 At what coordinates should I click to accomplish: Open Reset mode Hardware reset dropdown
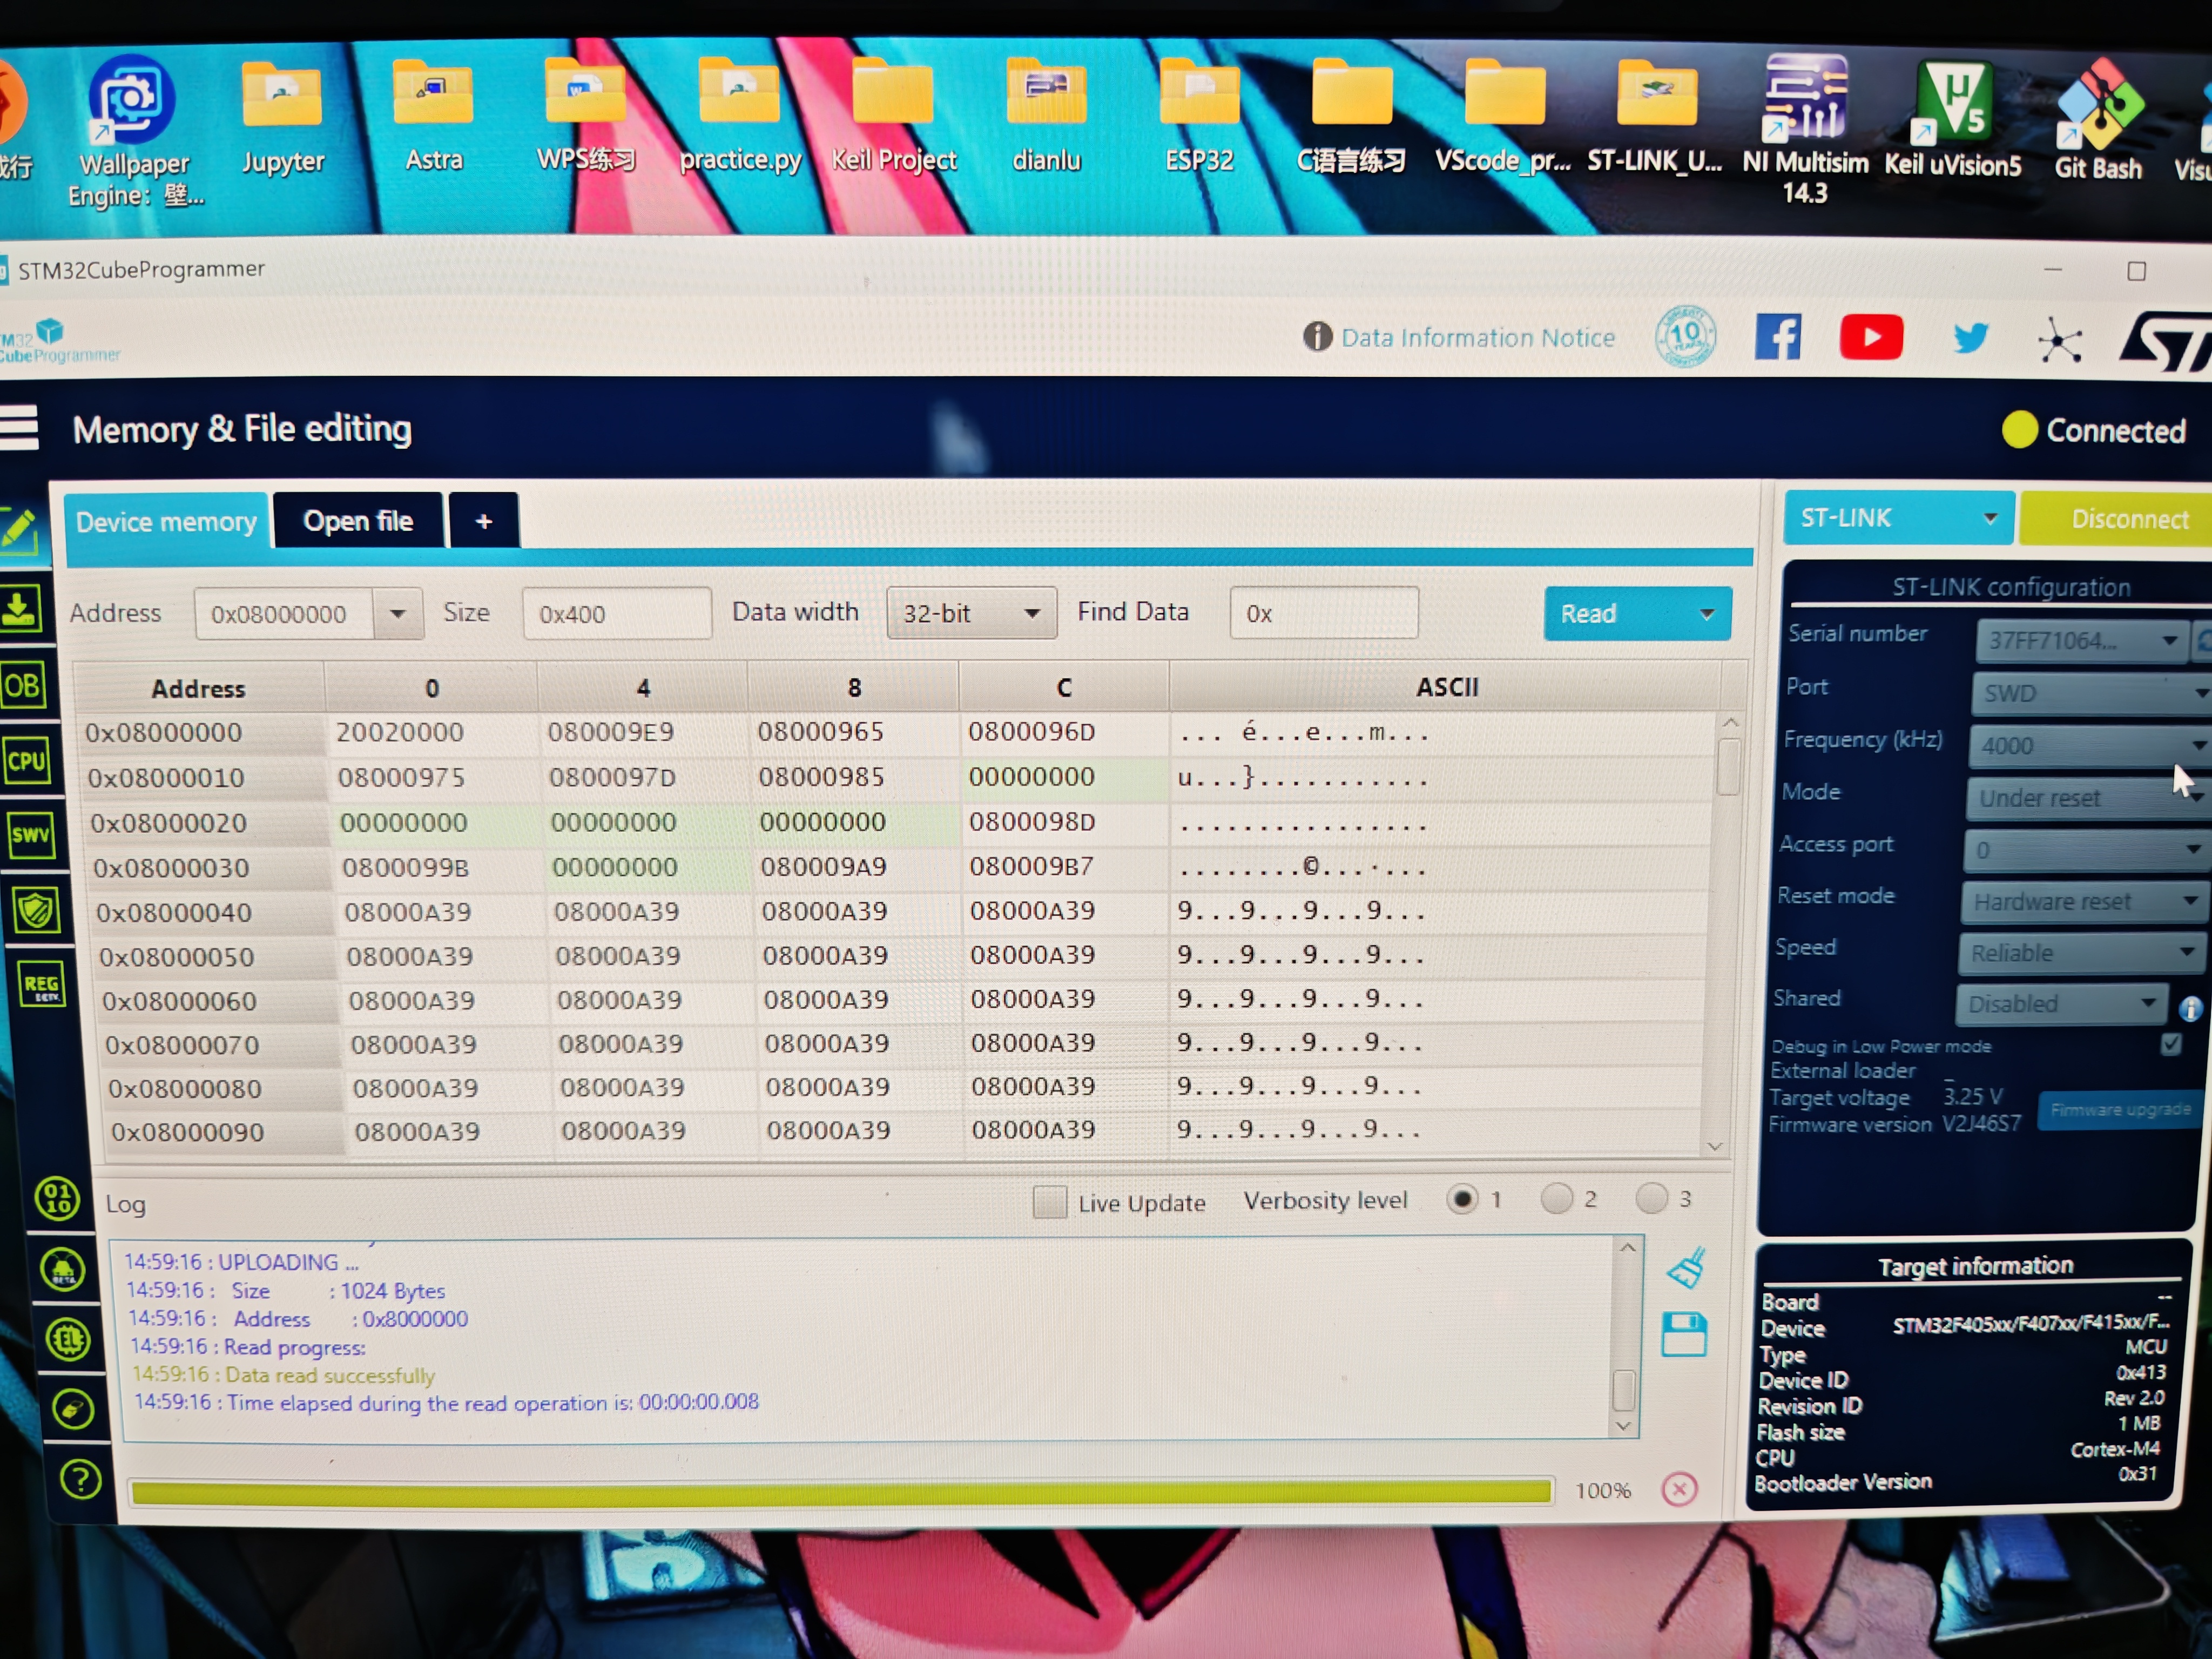(2086, 901)
